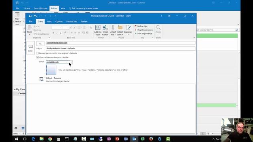The image size is (253, 142).
Task: Collapse the My Calendars group
Action: [x=15, y=90]
